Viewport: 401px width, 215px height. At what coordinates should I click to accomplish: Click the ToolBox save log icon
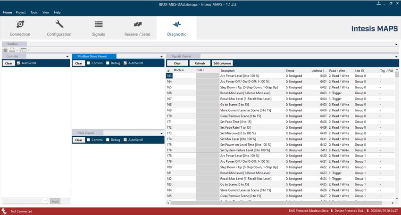tap(12, 50)
